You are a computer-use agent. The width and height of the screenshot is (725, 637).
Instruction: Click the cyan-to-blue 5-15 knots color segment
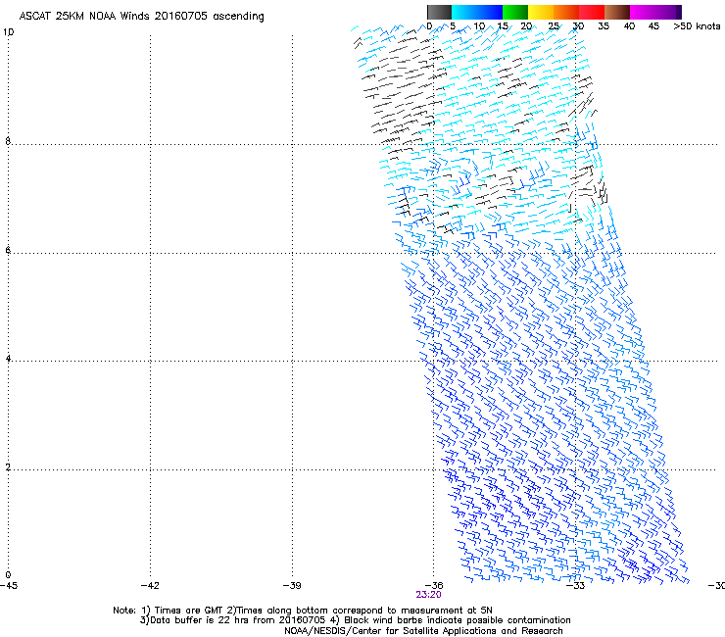pyautogui.click(x=477, y=12)
